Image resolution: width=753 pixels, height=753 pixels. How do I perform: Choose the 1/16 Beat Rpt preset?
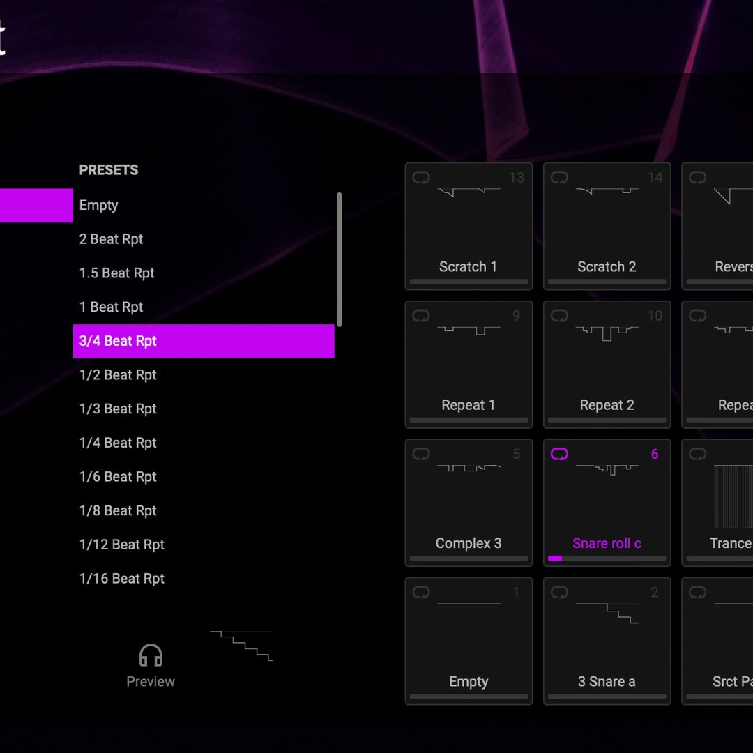click(122, 578)
